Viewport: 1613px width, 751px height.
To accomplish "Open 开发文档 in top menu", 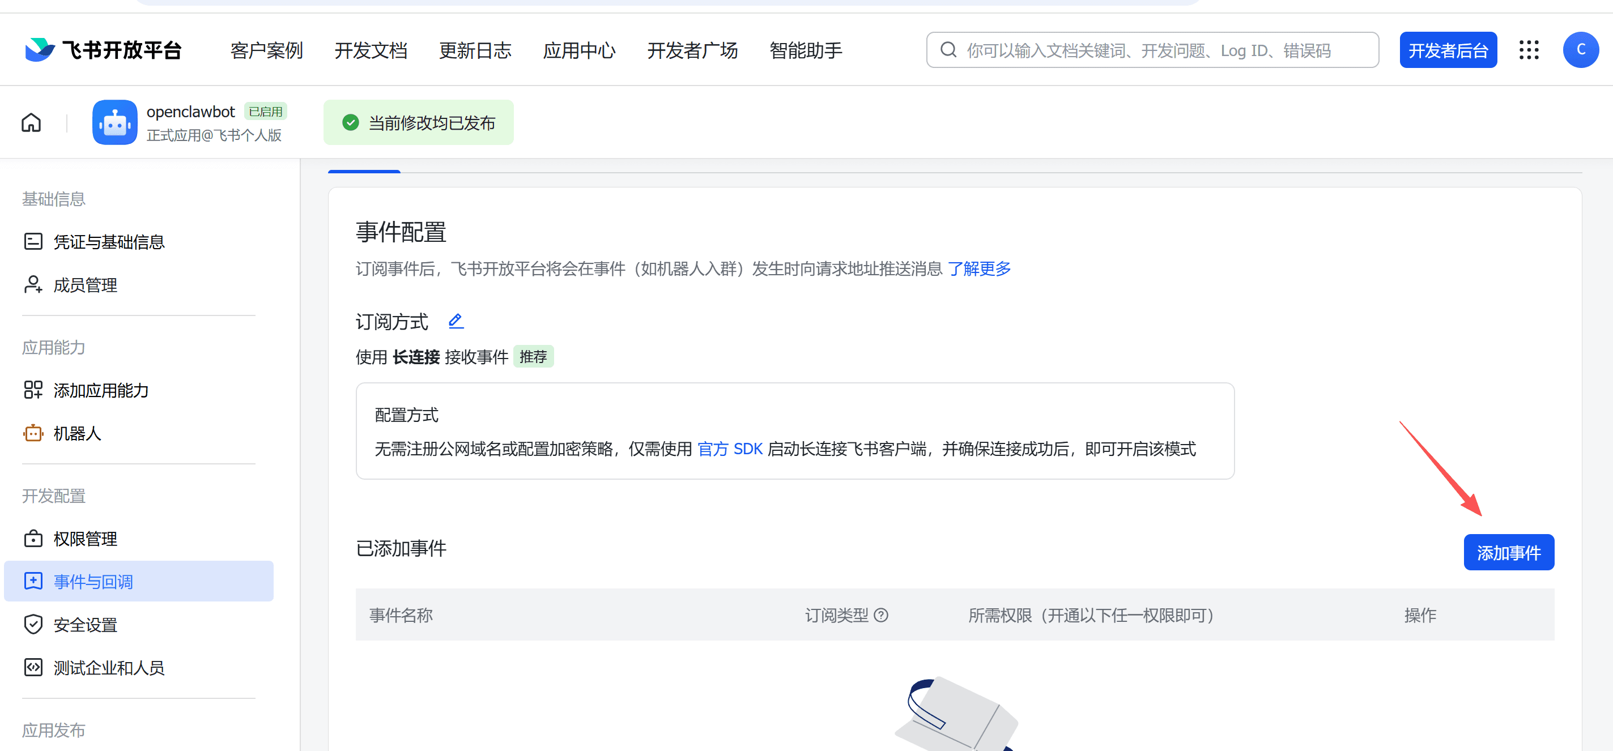I will click(371, 50).
